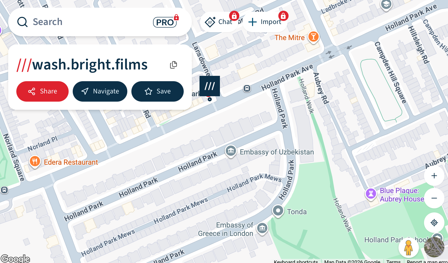Viewport: 448px width, 263px height.
Task: Select Blue Plaque Aubrey House marker
Action: pos(371,194)
